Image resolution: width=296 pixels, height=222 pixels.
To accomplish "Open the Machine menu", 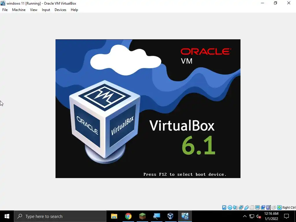I will (19, 10).
